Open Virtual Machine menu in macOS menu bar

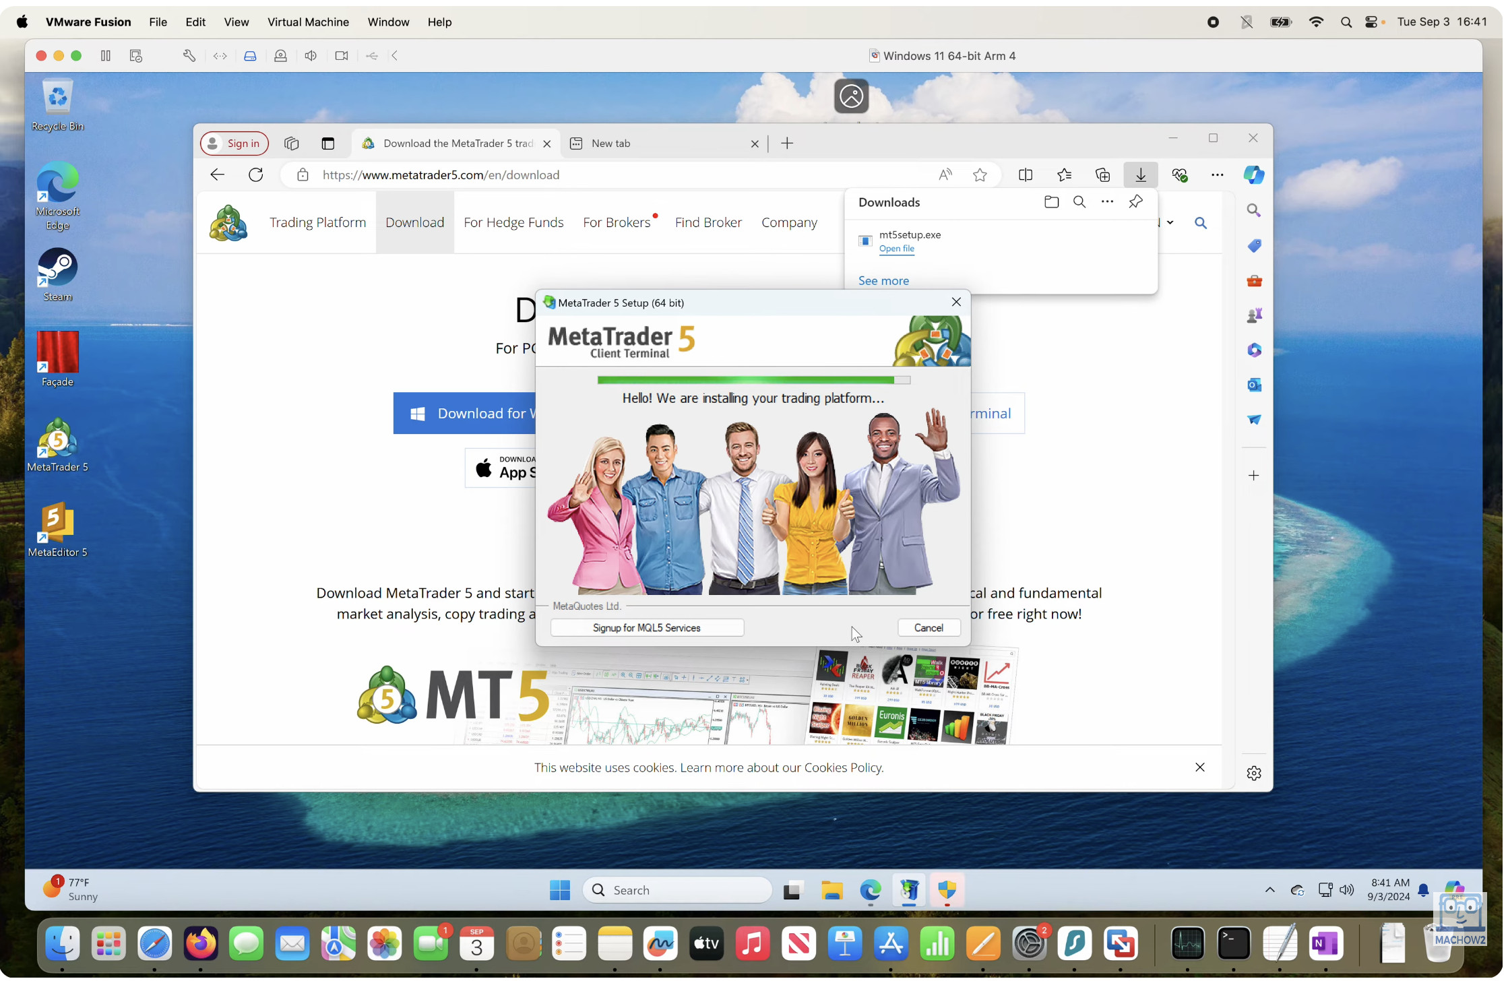click(309, 22)
